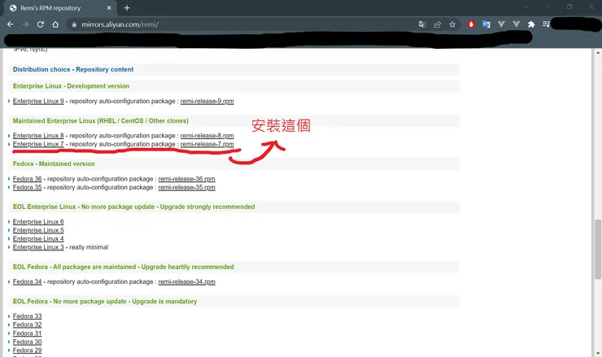602x357 pixels.
Task: Click the 'Maintained Enterprise Linux (RHEL / CentOS' heading
Action: click(x=101, y=120)
